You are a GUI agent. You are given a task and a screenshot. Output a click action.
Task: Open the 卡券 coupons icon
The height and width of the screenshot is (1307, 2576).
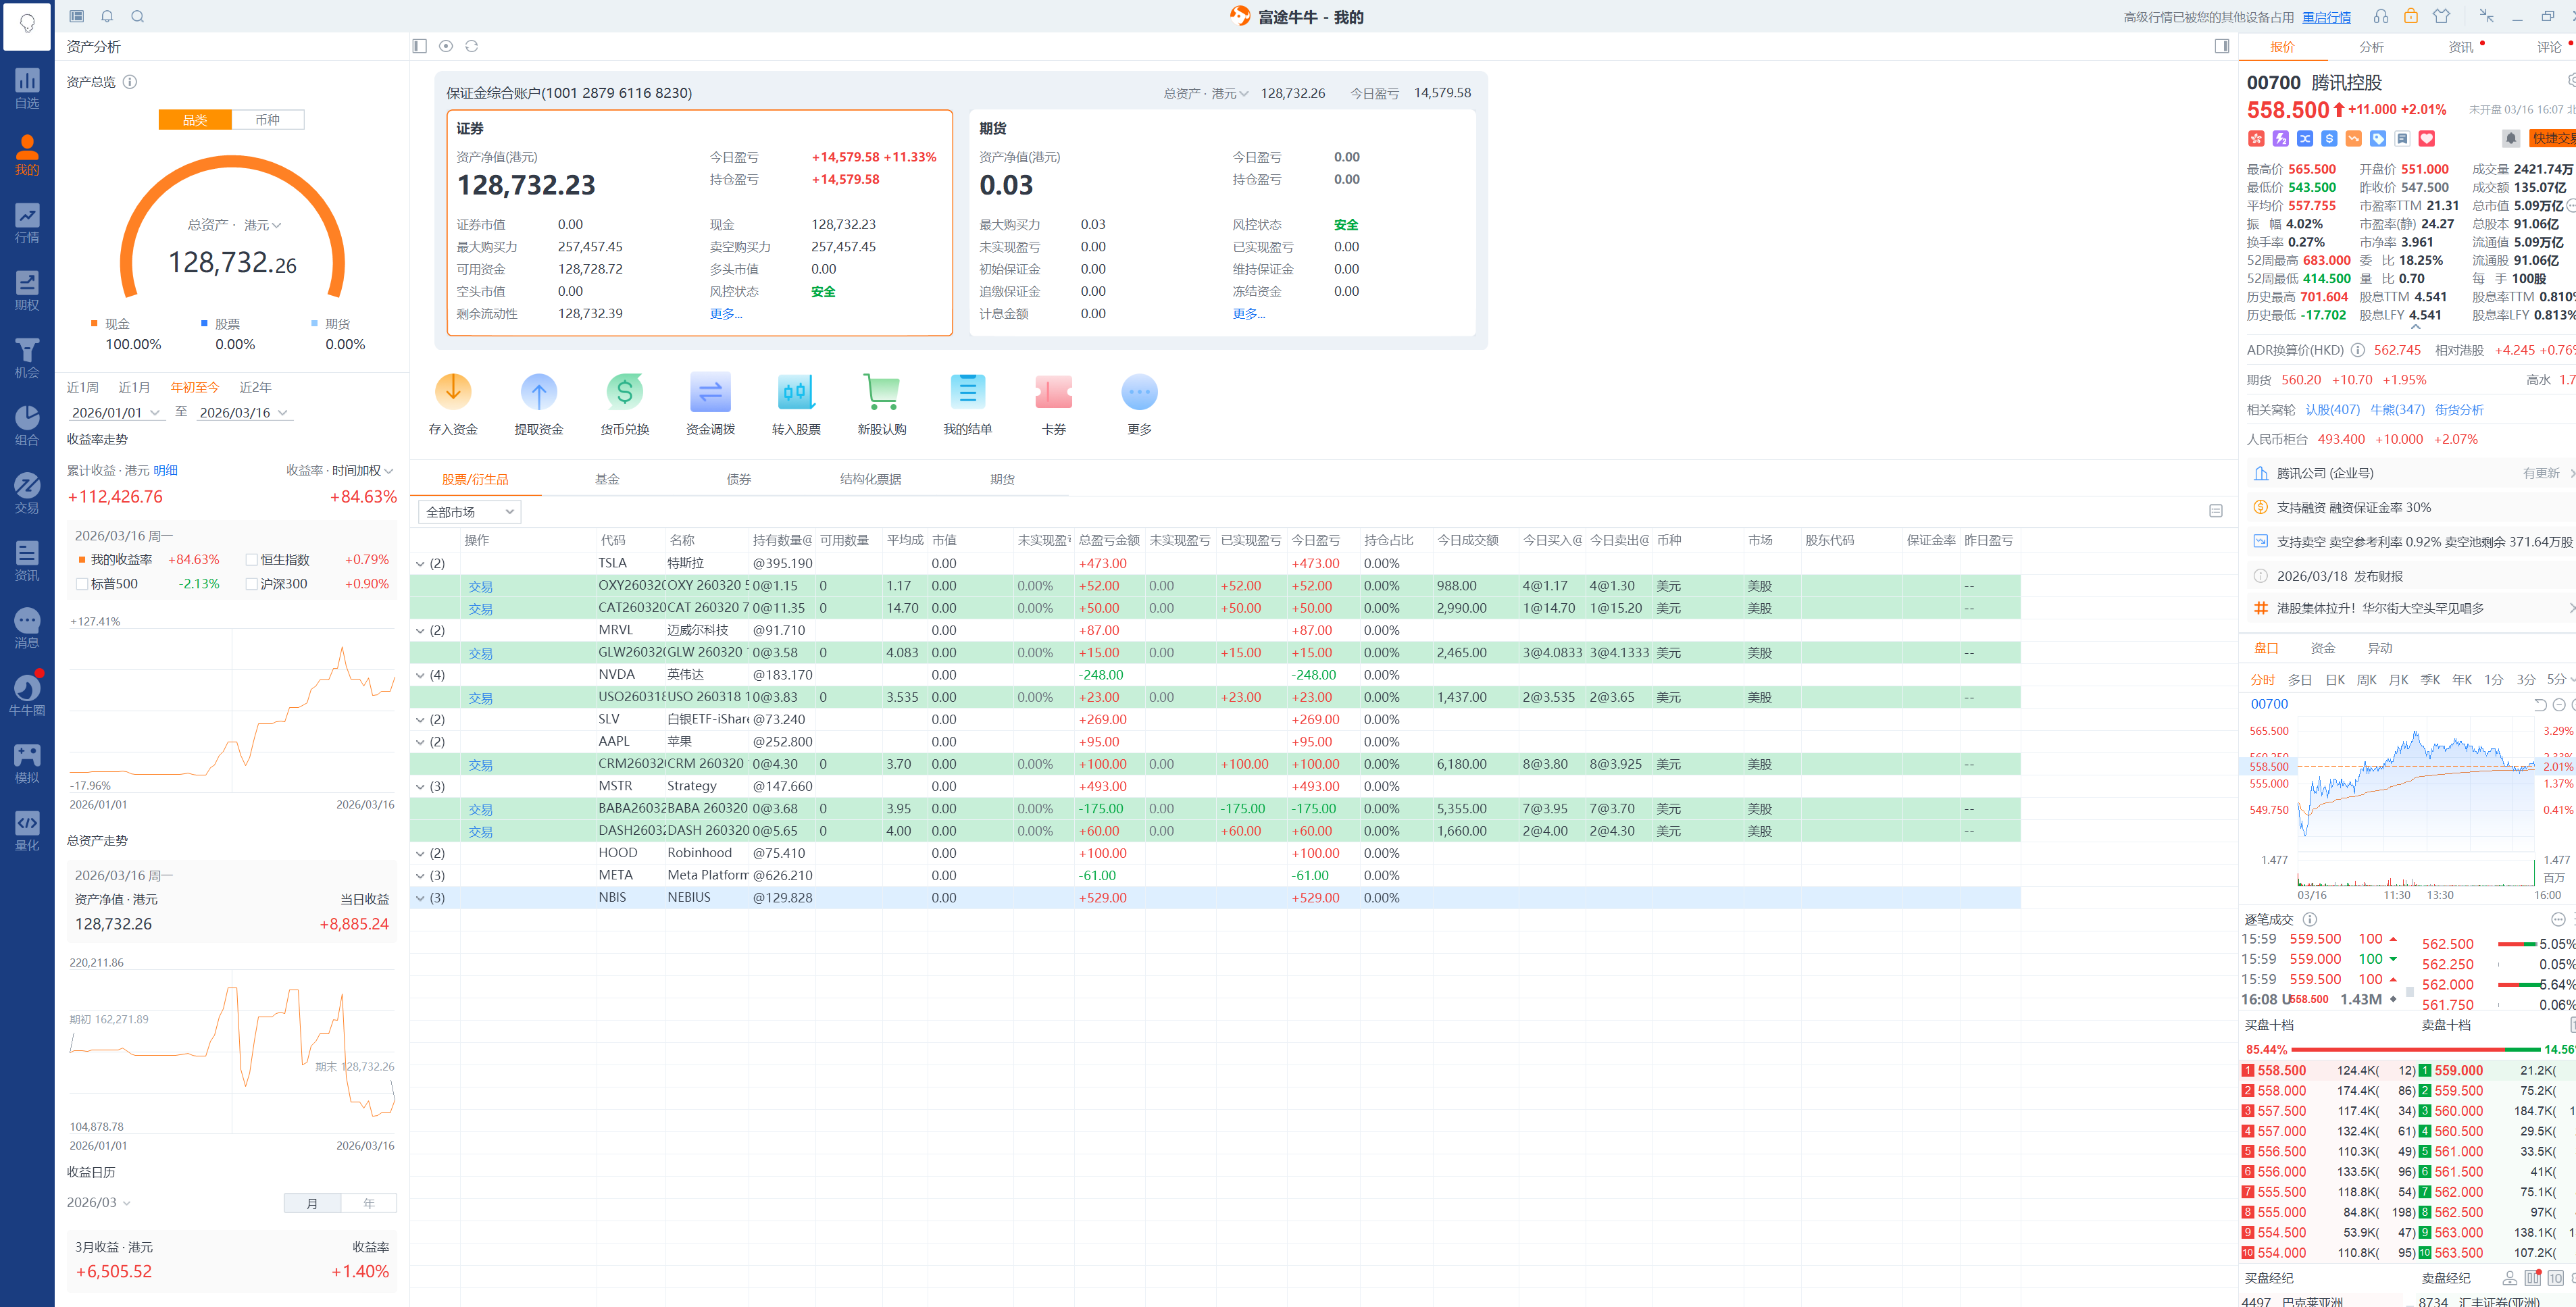tap(1053, 392)
